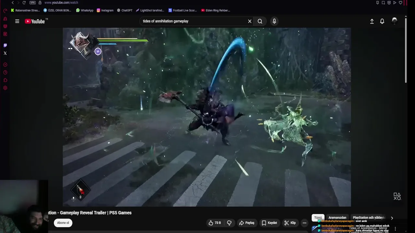Open the Elden Ring Rehber bookmark
Viewport: 415px width, 233px height.
click(216, 10)
